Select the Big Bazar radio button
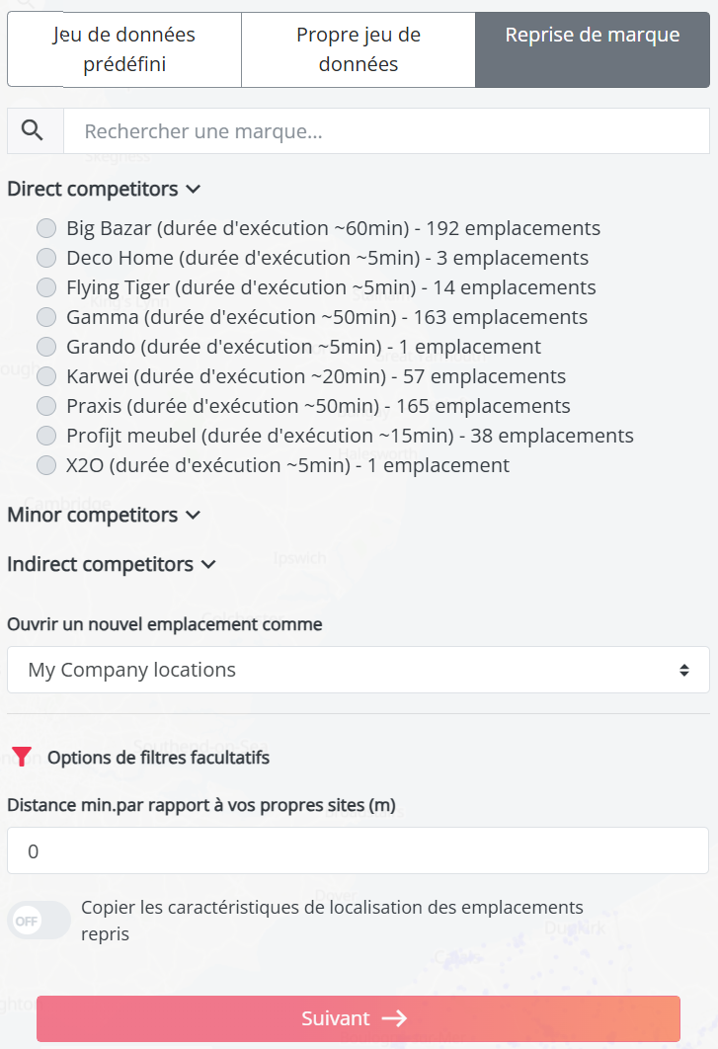The width and height of the screenshot is (718, 1049). [46, 228]
